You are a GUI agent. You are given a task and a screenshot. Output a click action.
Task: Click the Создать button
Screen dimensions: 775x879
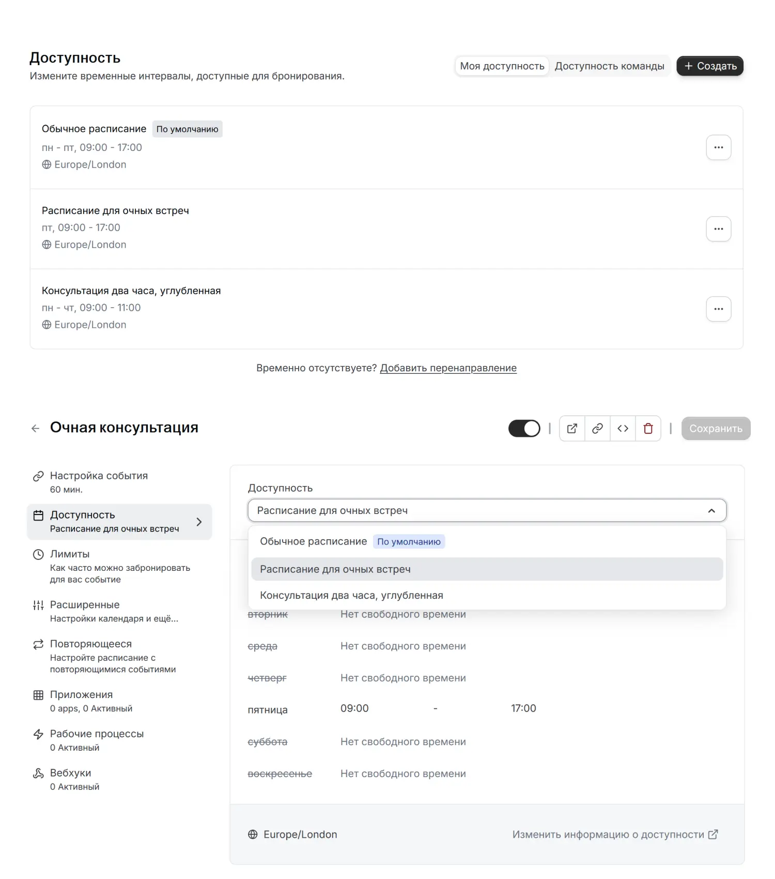[x=710, y=66]
